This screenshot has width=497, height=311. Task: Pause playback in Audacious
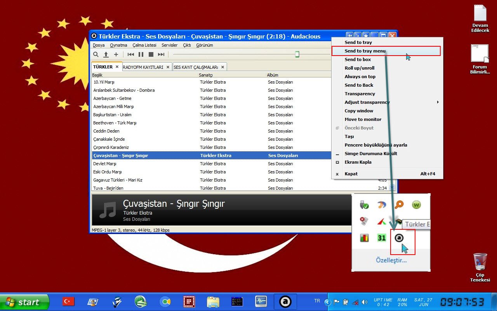click(x=141, y=54)
